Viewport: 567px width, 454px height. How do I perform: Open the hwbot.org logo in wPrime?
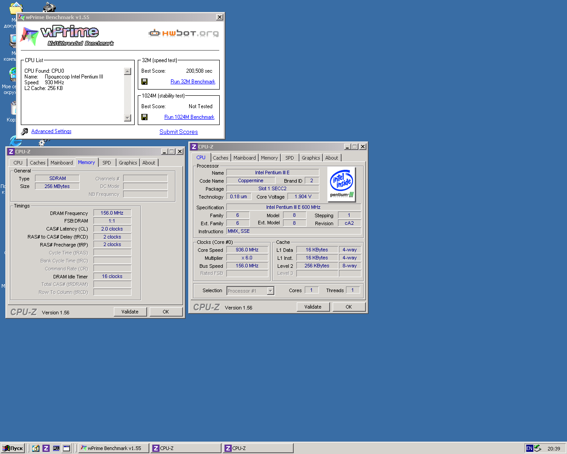click(x=183, y=33)
